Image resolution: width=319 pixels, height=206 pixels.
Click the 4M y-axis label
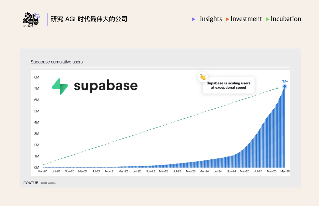coord(37,122)
